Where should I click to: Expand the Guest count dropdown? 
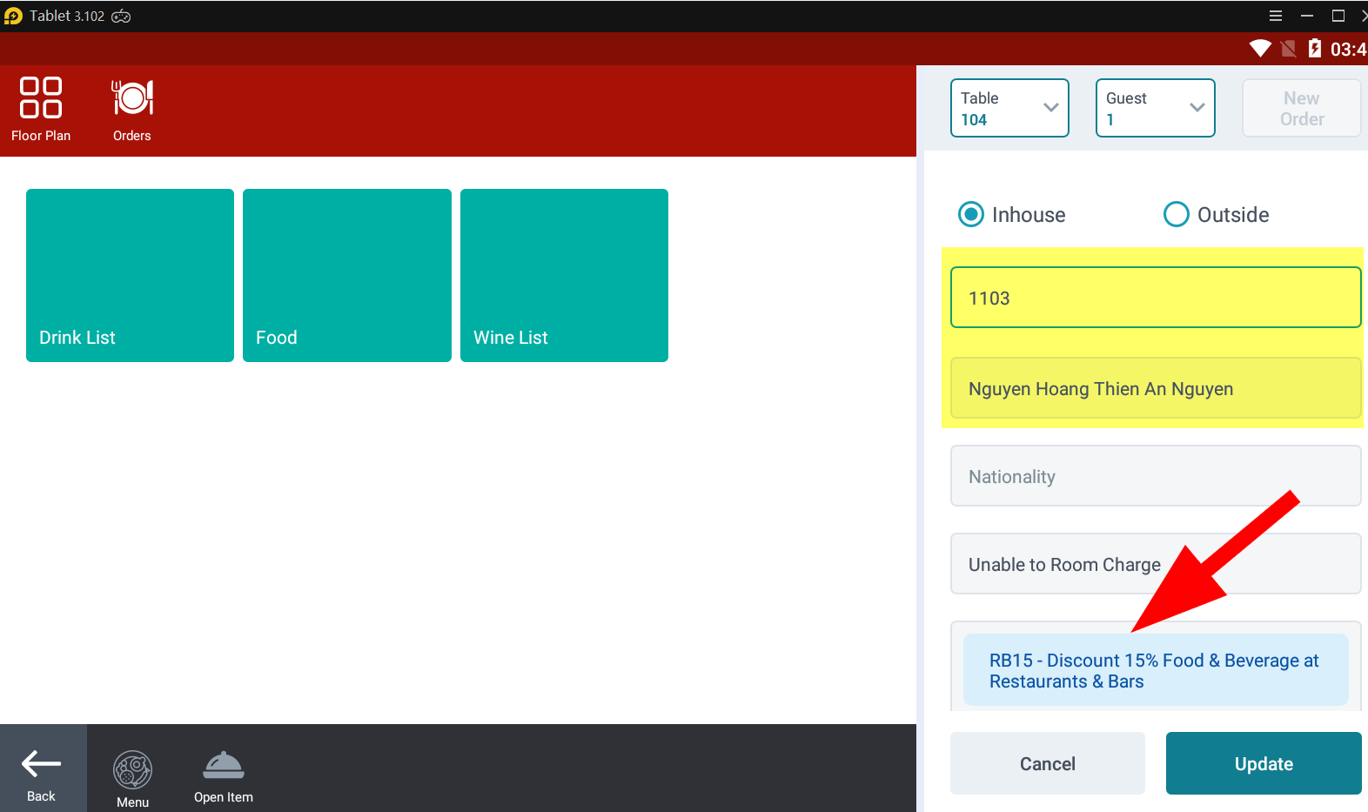[x=1156, y=108]
